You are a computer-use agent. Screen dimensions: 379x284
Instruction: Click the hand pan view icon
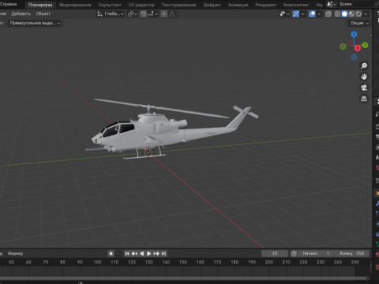coord(364,77)
